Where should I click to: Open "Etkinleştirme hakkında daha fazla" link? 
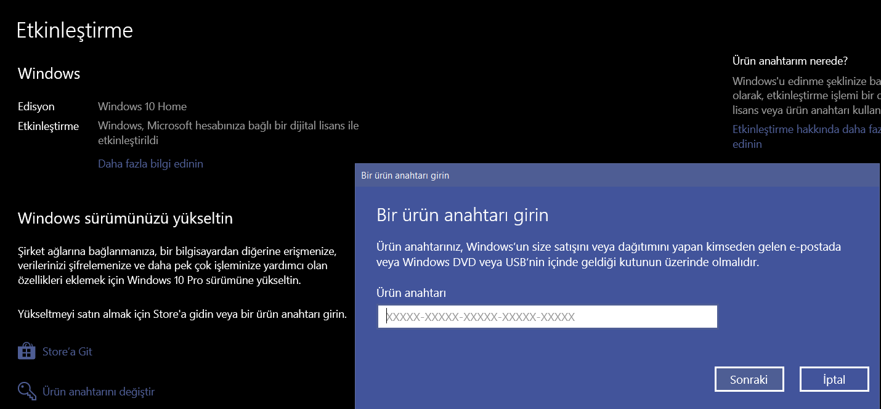point(806,137)
